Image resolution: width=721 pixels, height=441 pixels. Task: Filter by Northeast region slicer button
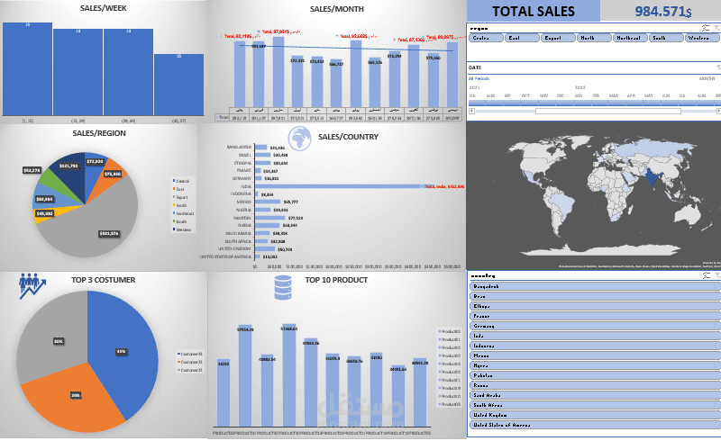point(630,38)
